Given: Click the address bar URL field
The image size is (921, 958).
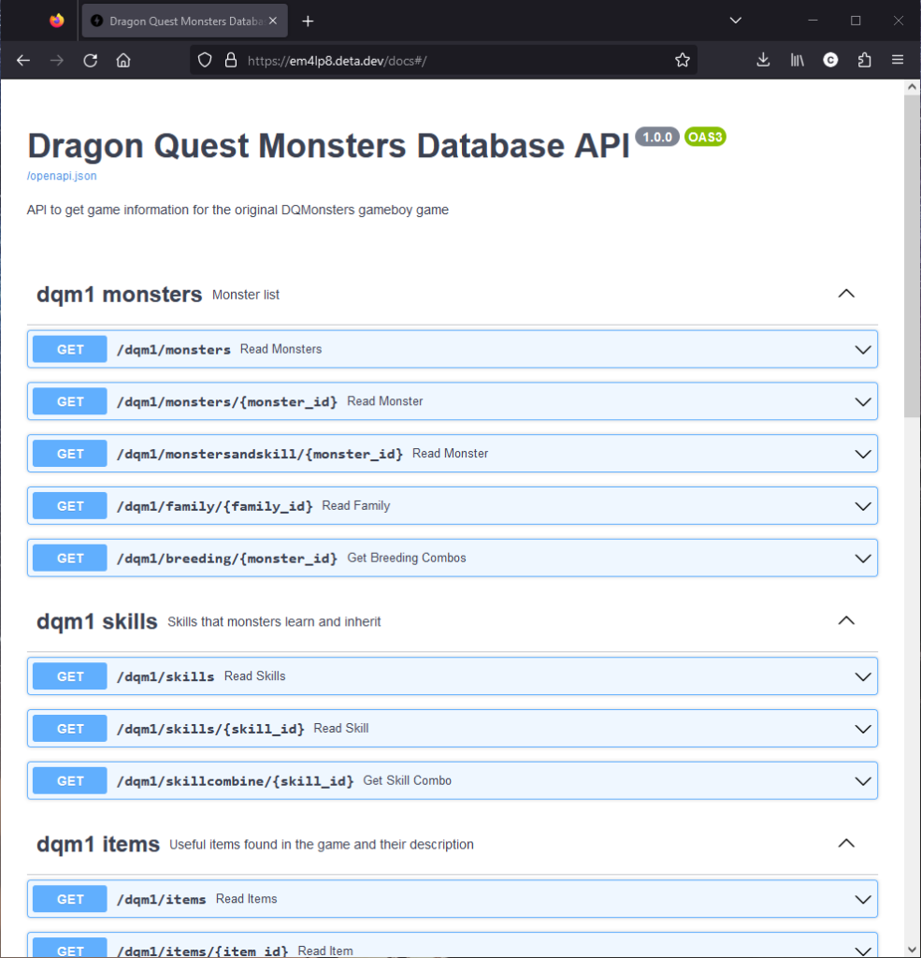Looking at the screenshot, I should 421,59.
